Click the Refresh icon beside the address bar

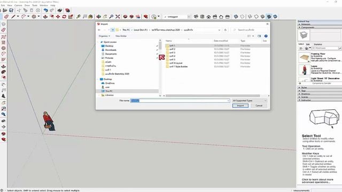click(x=226, y=30)
